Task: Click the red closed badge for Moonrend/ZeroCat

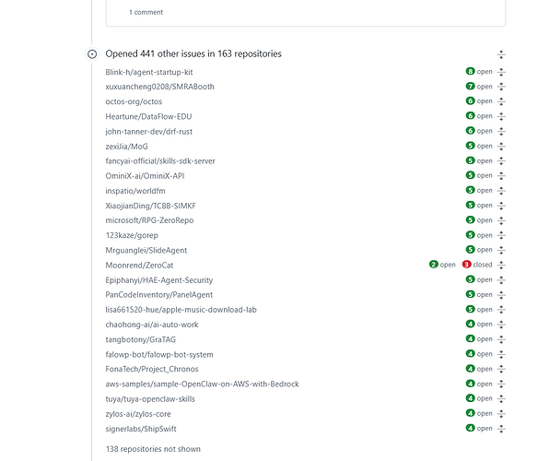Action: point(477,265)
